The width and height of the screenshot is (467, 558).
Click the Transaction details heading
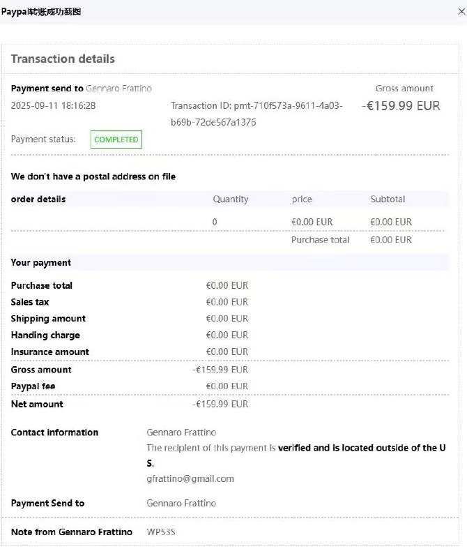click(x=63, y=59)
